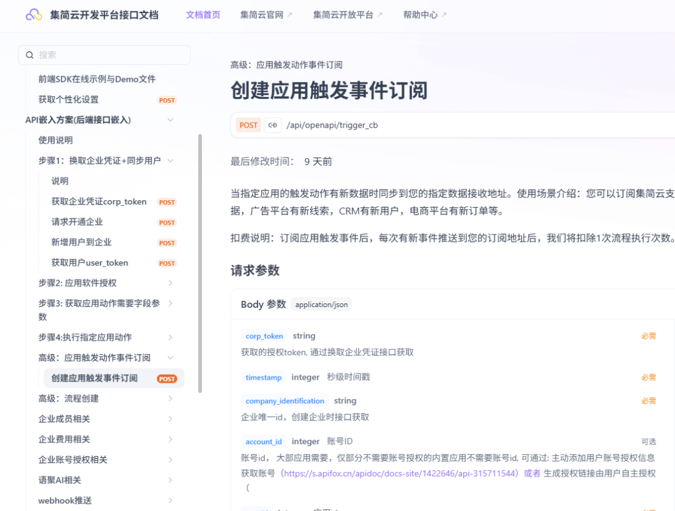Click the external arrow icon next to 帮助中心
This screenshot has width=675, height=511.
point(444,15)
